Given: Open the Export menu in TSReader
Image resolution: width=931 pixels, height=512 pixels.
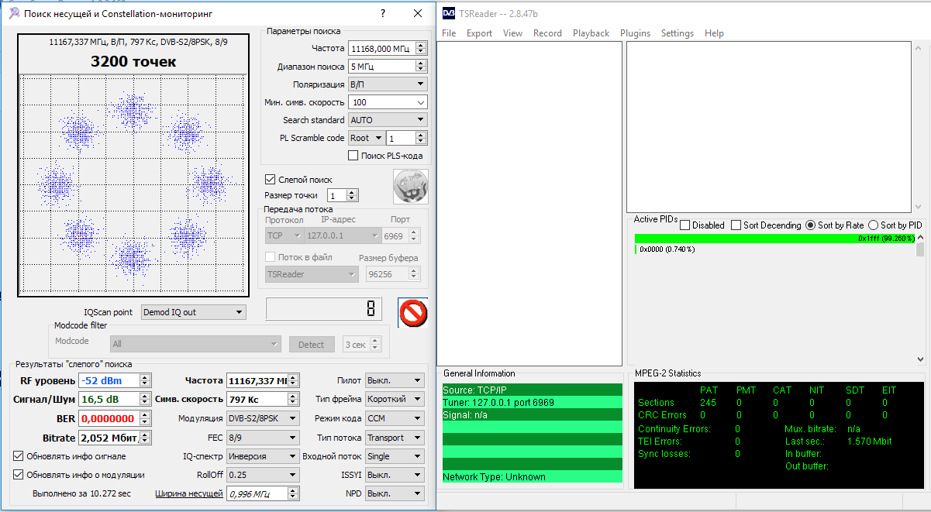Looking at the screenshot, I should coord(479,33).
